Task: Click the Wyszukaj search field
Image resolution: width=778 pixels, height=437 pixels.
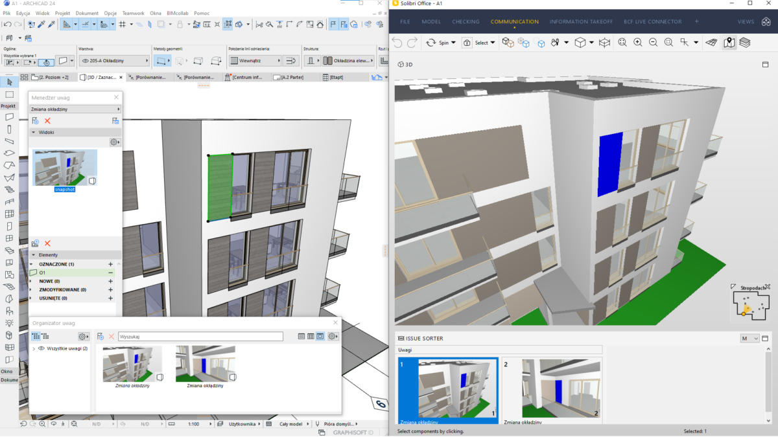Action: click(x=200, y=337)
